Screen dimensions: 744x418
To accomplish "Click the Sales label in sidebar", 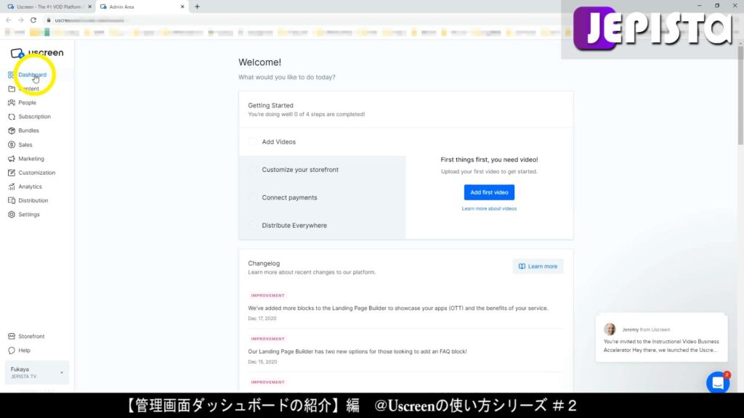I will click(x=25, y=145).
